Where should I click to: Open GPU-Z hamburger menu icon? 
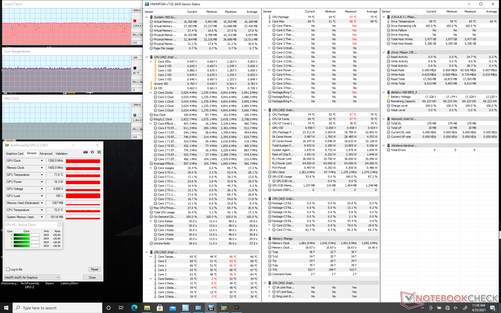point(99,152)
